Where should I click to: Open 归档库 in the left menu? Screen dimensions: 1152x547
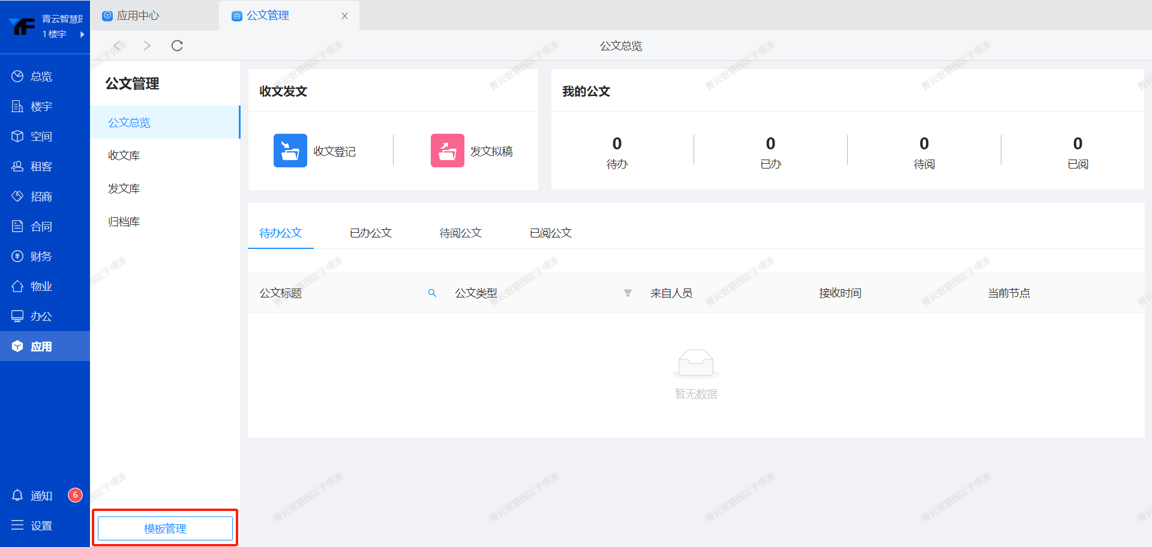(x=124, y=222)
